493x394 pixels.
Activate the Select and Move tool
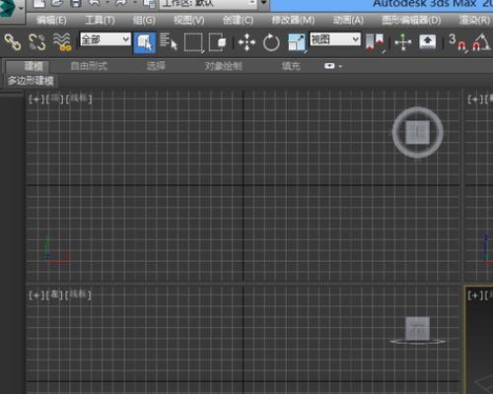pyautogui.click(x=246, y=42)
